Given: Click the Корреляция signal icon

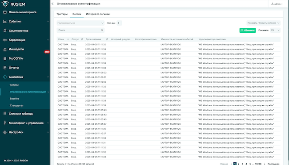Looking at the screenshot, I should tap(5, 40).
